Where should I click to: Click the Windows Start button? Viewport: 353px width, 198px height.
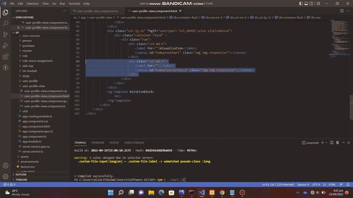pos(111,193)
